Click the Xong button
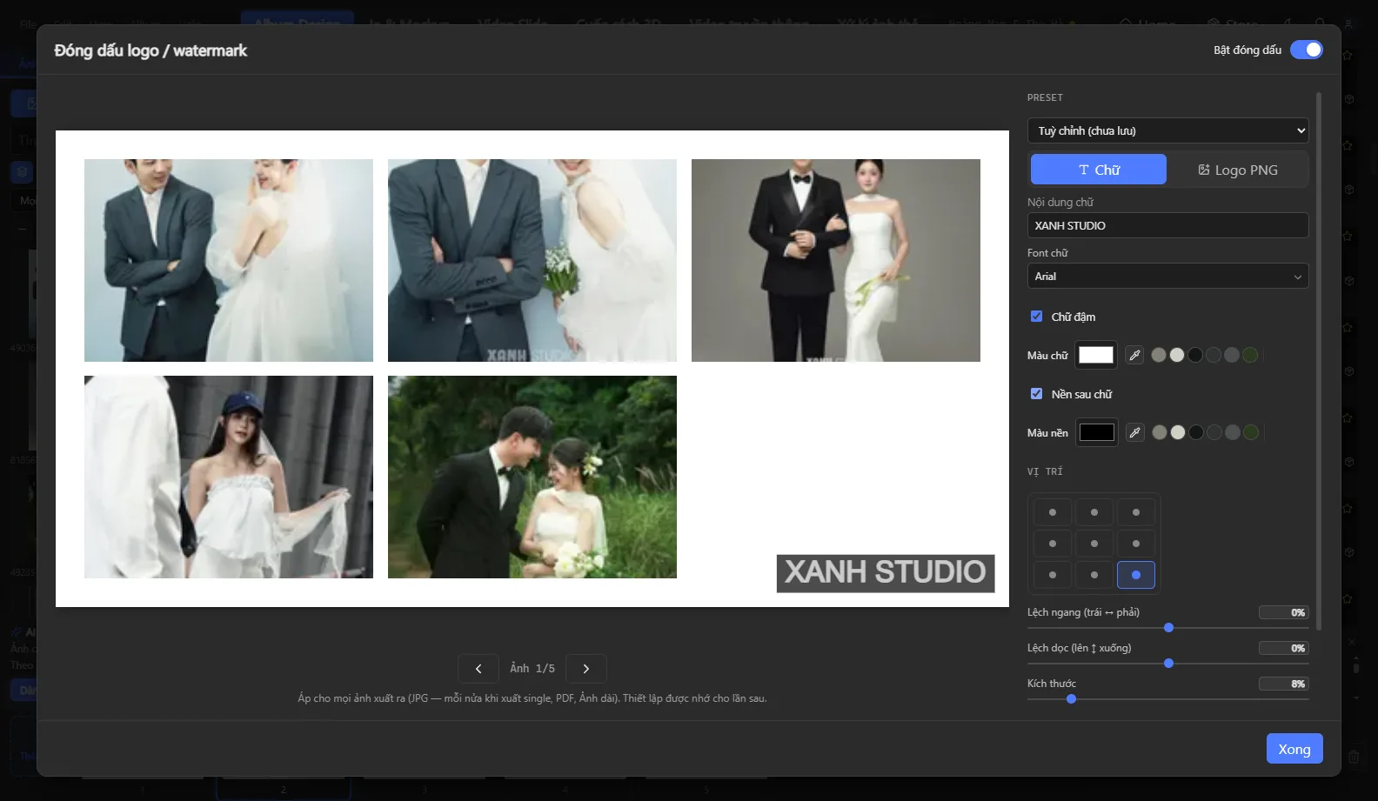Image resolution: width=1378 pixels, height=801 pixels. point(1294,749)
